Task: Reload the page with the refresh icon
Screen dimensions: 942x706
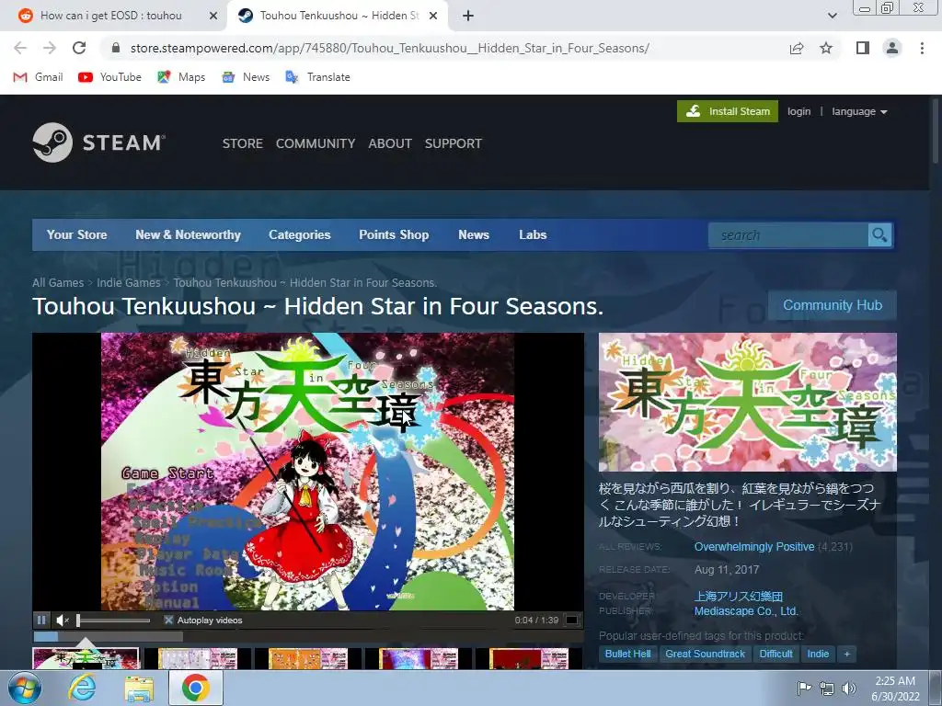Action: pyautogui.click(x=79, y=48)
